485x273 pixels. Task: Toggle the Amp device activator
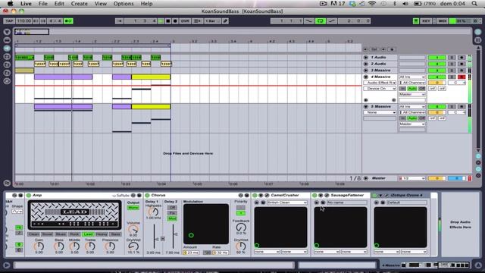[x=29, y=196]
